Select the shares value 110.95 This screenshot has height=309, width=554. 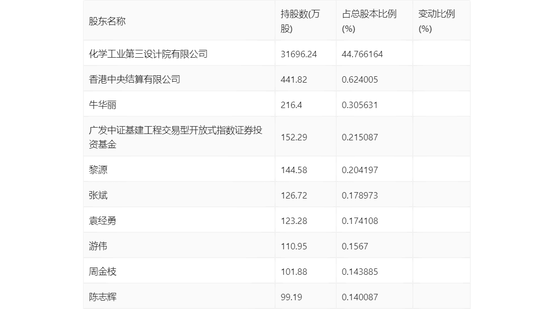[294, 246]
